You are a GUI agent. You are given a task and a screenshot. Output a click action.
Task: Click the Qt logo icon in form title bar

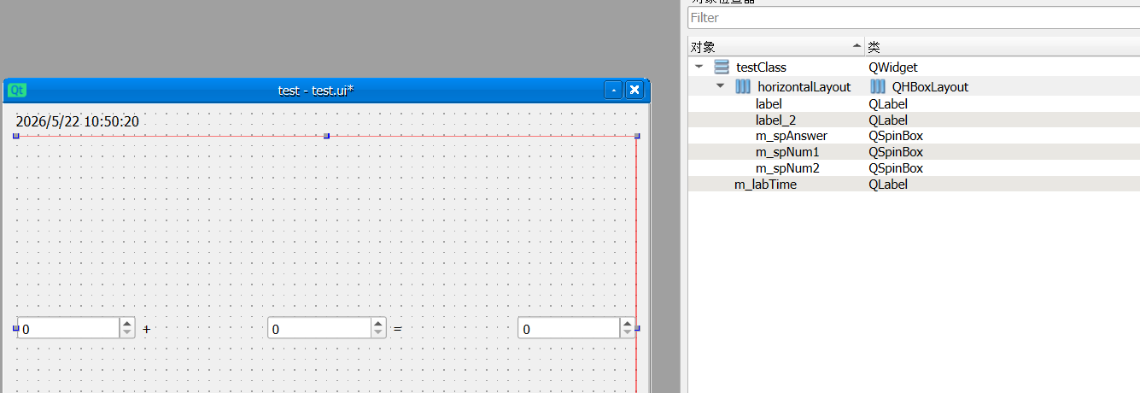tap(17, 90)
